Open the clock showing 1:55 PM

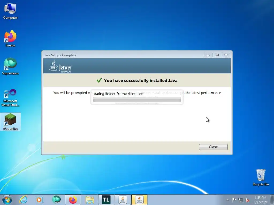pyautogui.click(x=260, y=200)
